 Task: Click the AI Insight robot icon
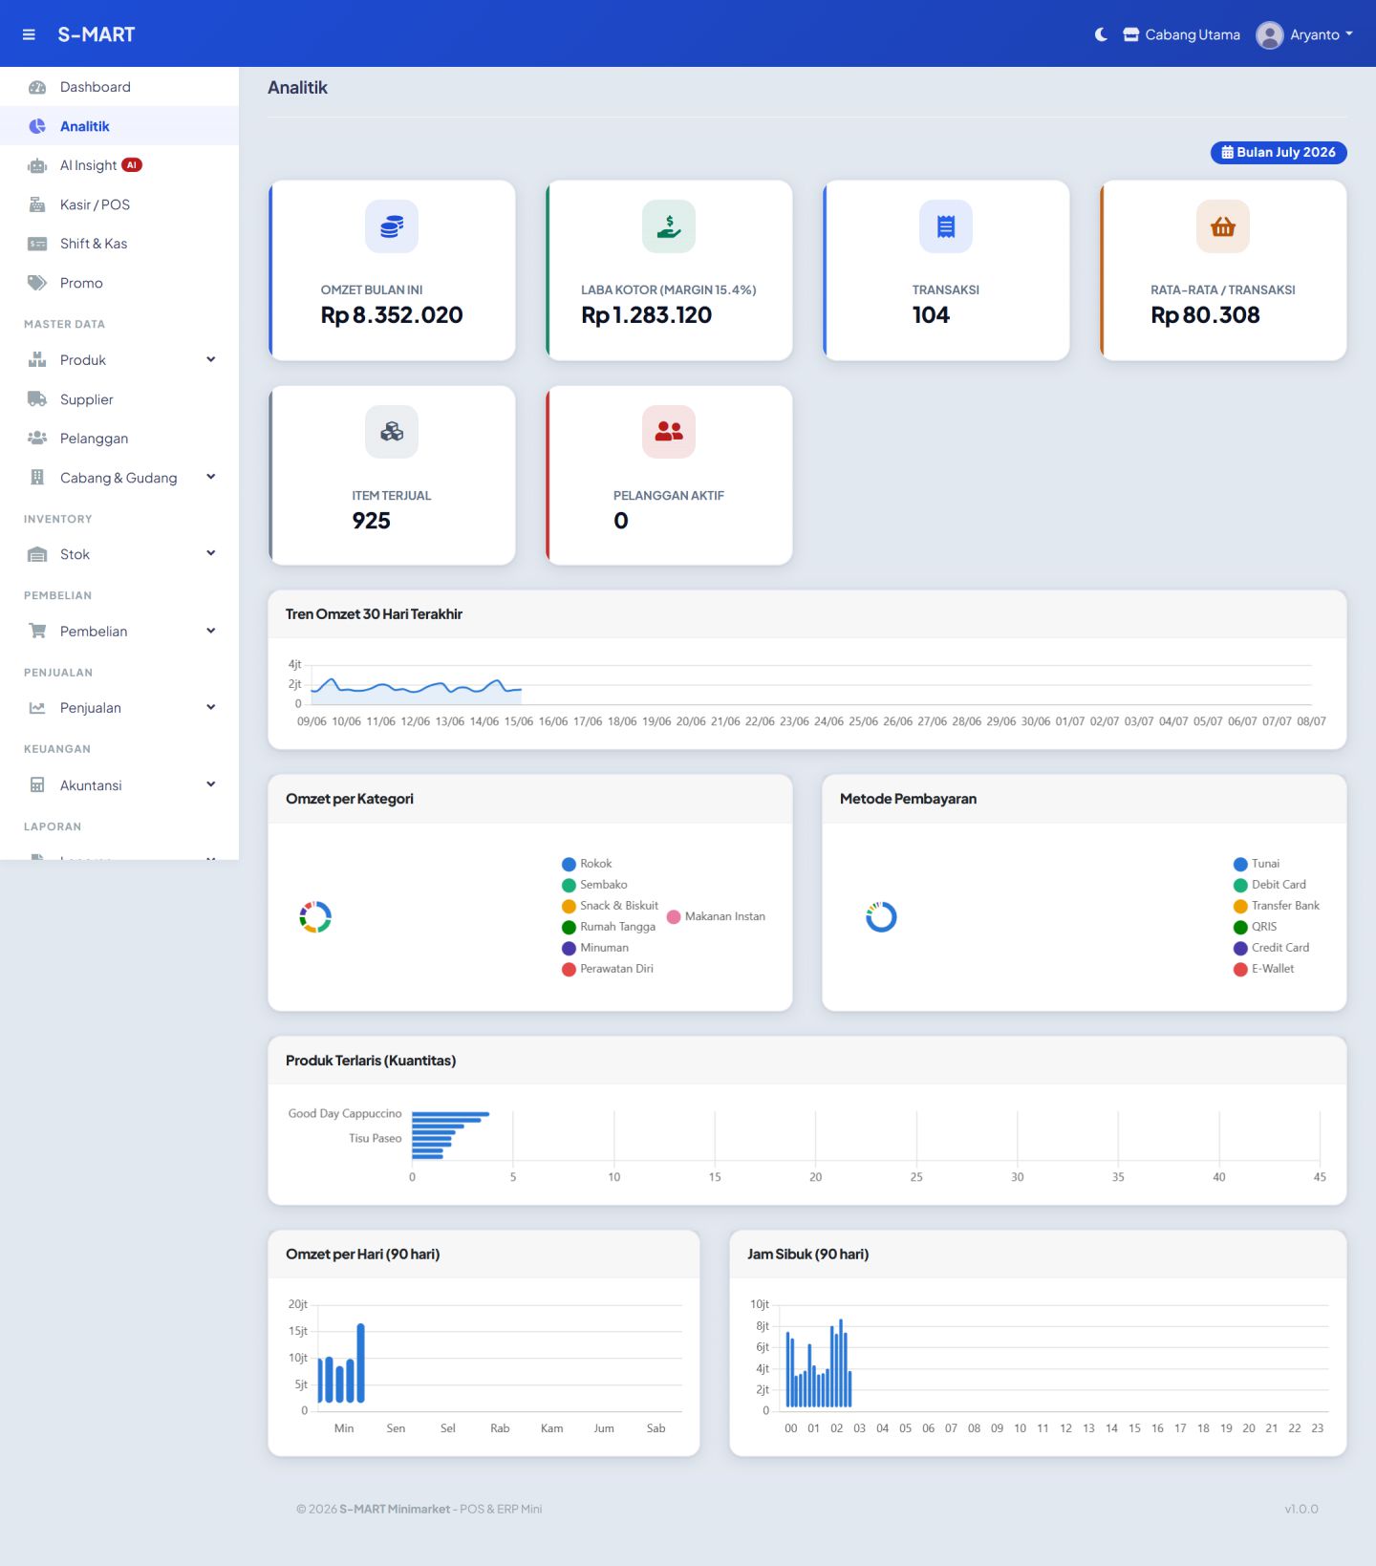pos(37,165)
